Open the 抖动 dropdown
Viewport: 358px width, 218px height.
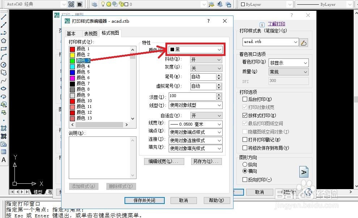click(x=206, y=60)
